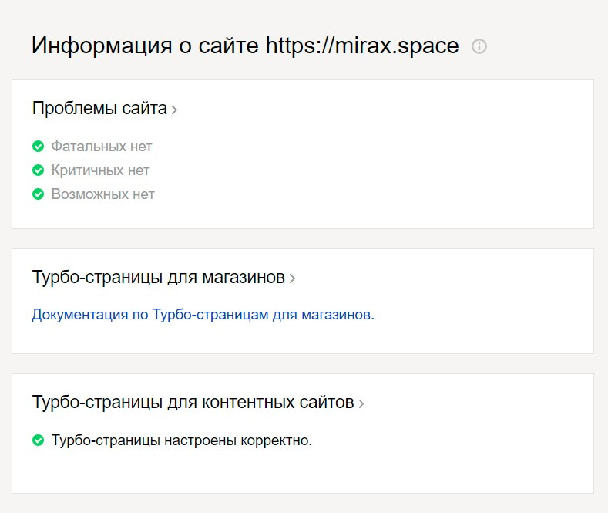Image resolution: width=608 pixels, height=513 pixels.
Task: Open the Turbo pages for shops documentation link
Action: coord(203,315)
